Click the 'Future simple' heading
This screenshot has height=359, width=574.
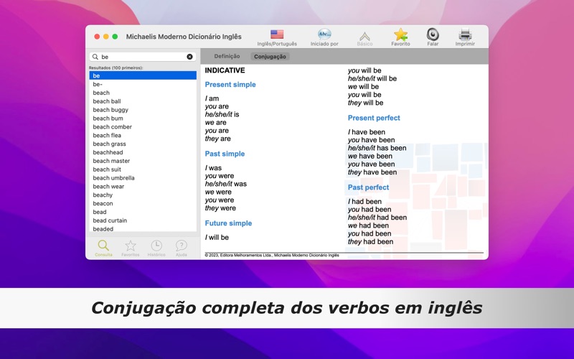click(x=228, y=223)
